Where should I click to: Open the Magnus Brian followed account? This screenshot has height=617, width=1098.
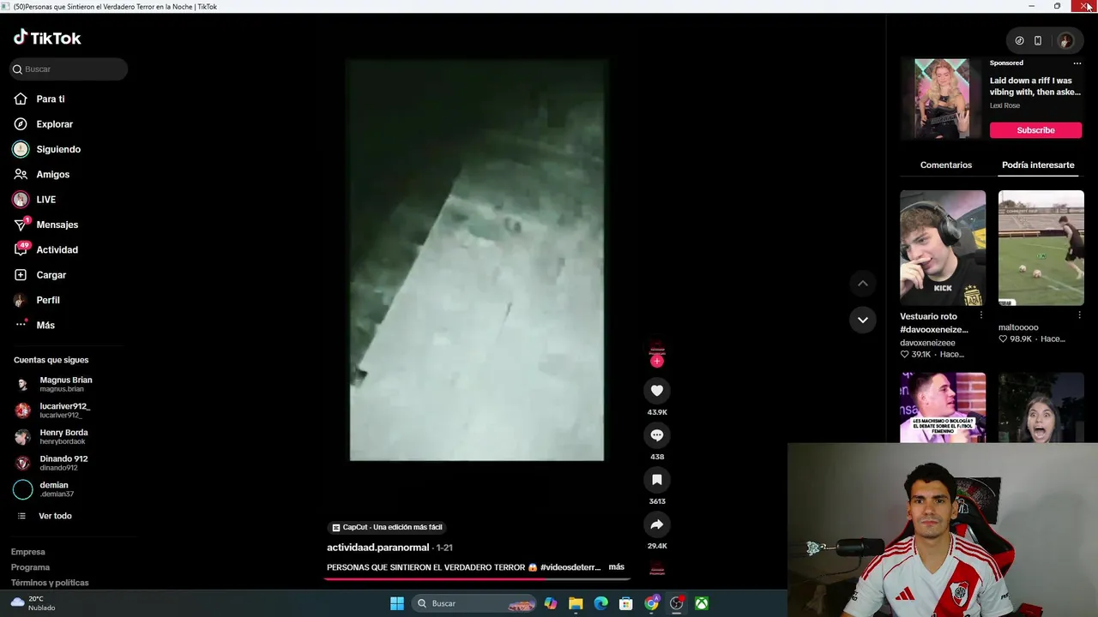[53, 384]
